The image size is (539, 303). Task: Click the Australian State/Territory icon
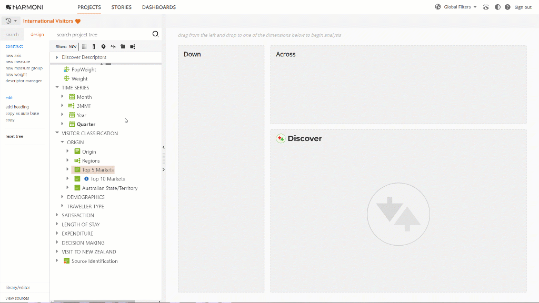click(77, 188)
